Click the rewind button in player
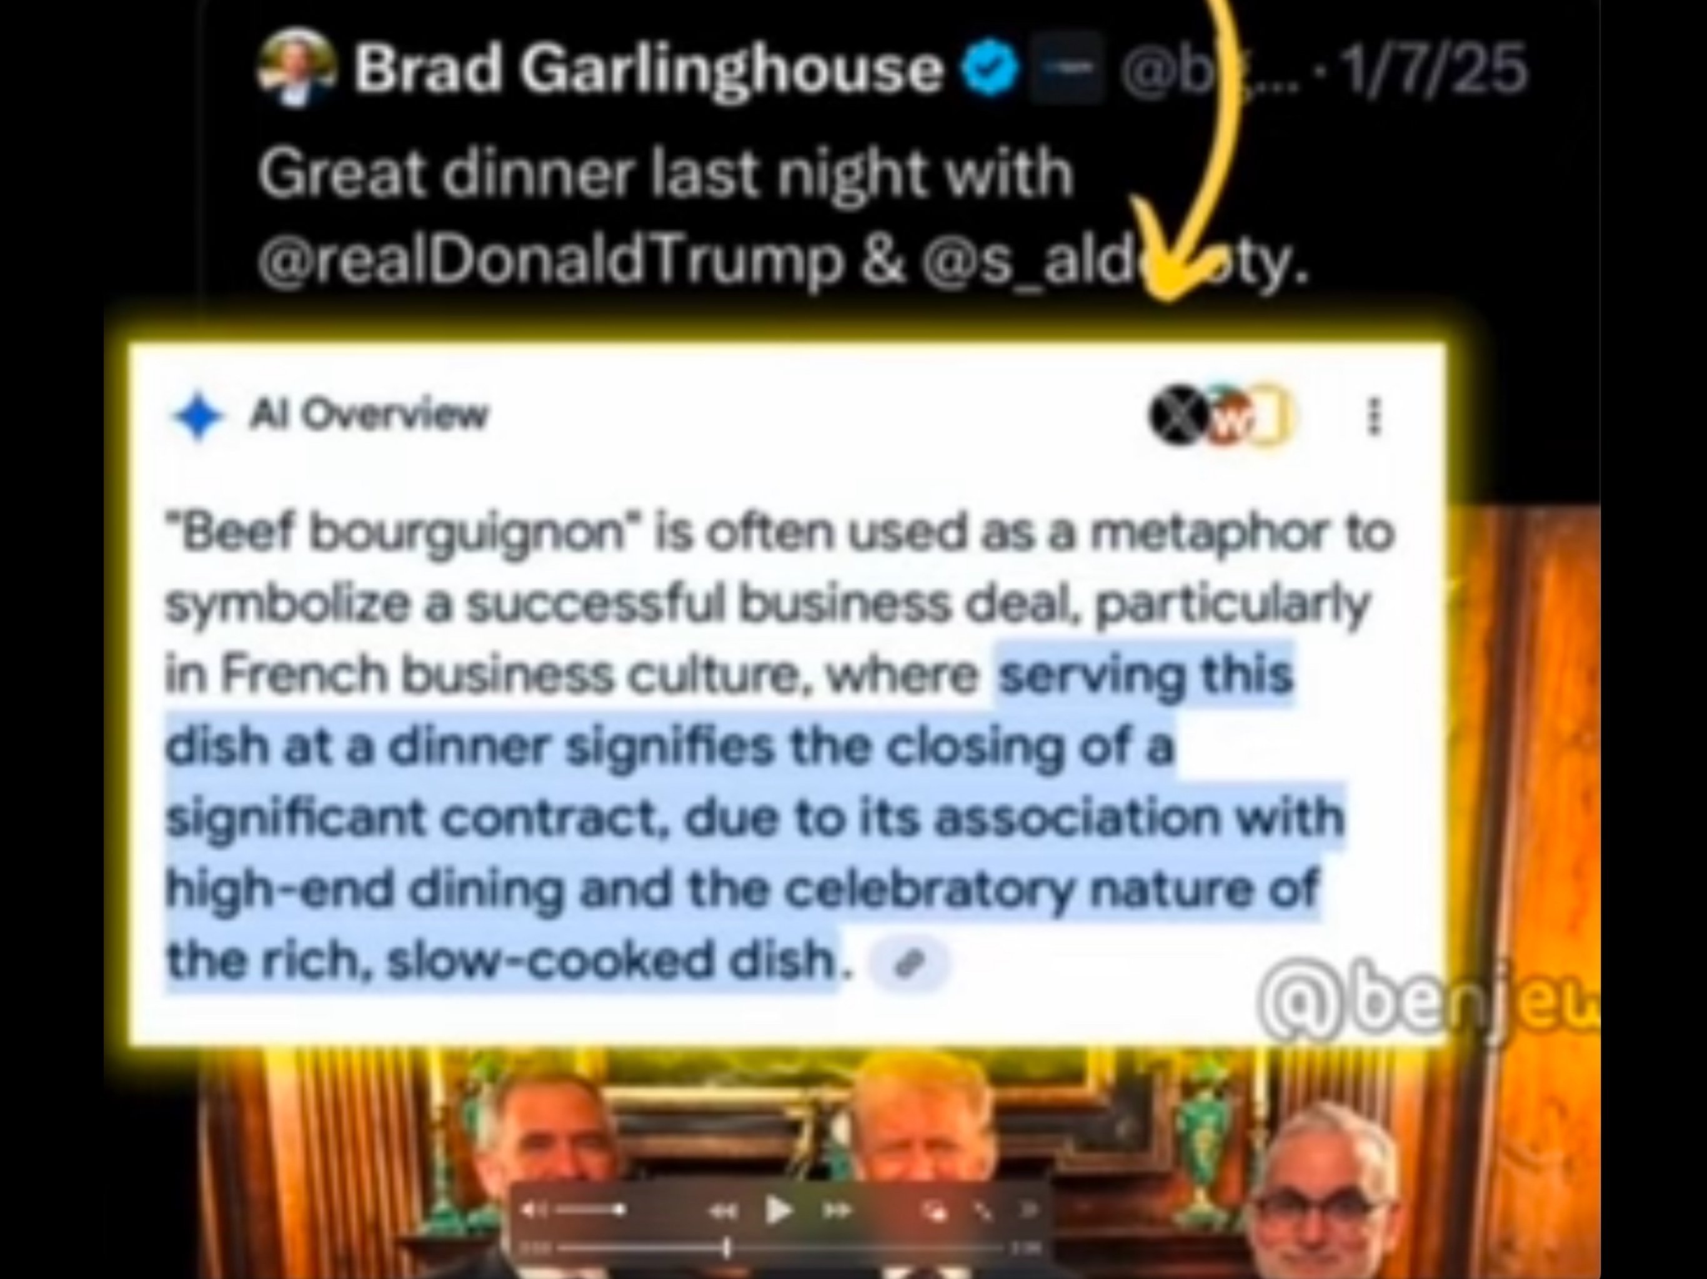1707x1279 pixels. tap(723, 1211)
